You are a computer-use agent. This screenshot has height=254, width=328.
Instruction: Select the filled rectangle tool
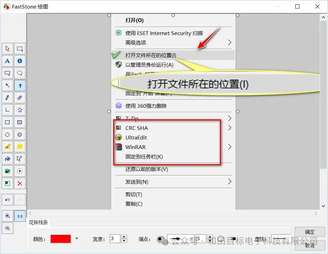[x=20, y=122]
